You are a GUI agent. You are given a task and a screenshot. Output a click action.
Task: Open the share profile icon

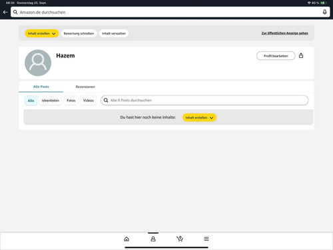(x=301, y=55)
